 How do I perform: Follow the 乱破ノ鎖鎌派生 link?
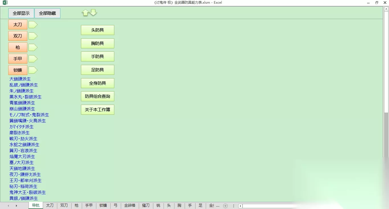[24, 85]
